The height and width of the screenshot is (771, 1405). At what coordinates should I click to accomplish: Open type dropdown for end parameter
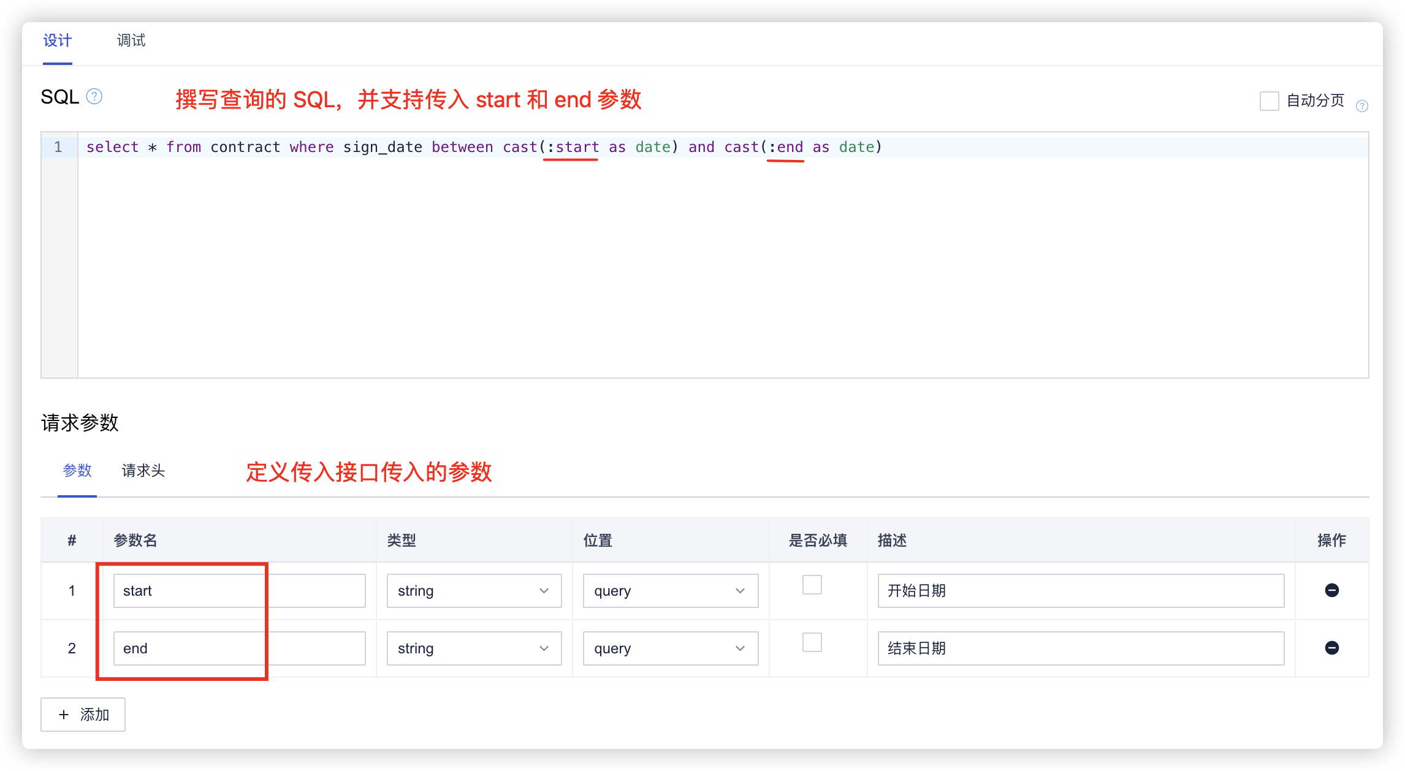click(474, 648)
